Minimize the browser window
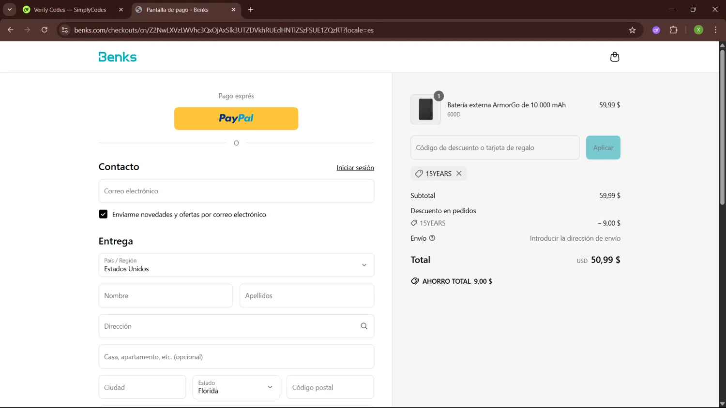Screen dimensions: 726x408 [672, 9]
